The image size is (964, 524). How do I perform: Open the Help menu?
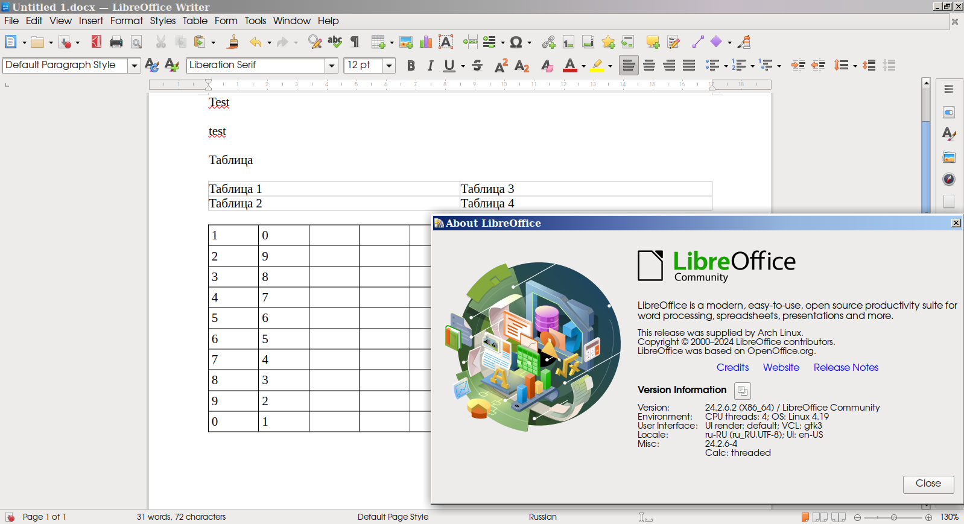tap(328, 21)
